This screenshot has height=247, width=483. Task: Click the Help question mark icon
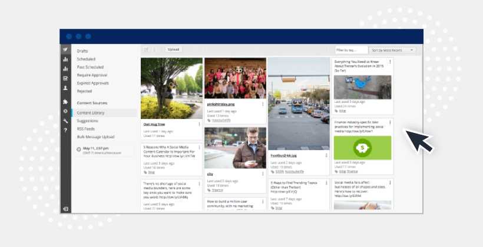click(65, 129)
